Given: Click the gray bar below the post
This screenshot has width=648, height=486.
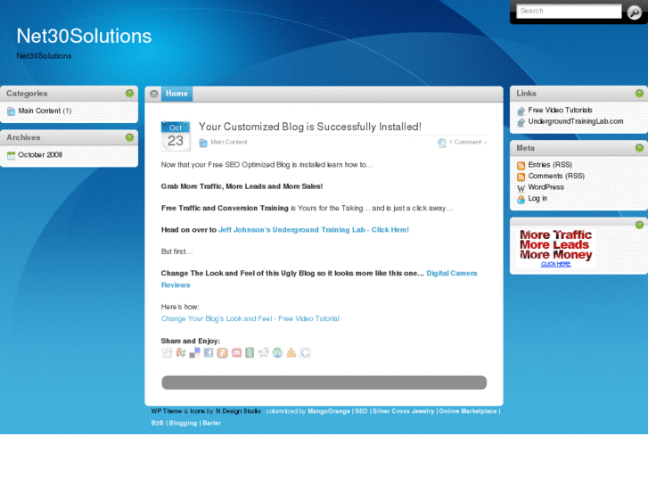Looking at the screenshot, I should pos(324,383).
